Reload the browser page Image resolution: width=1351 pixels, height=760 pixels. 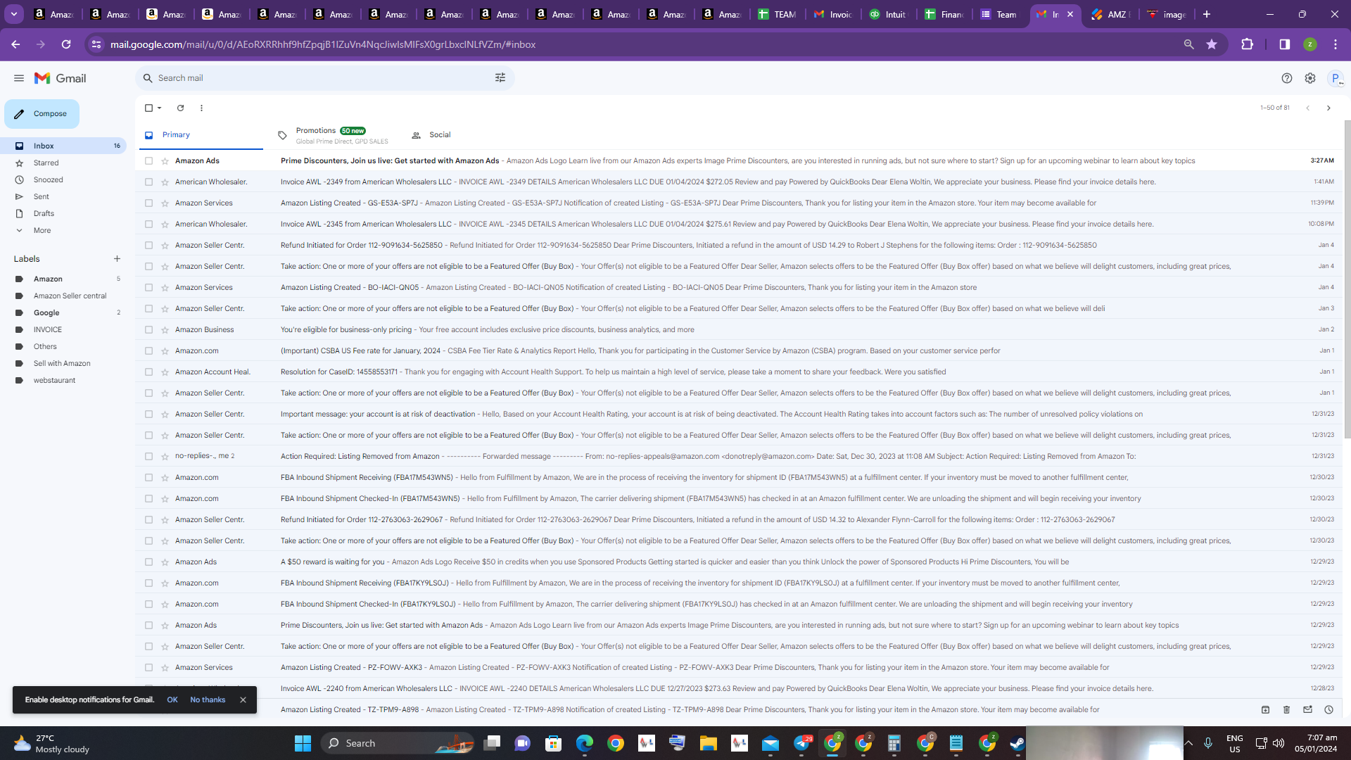66,44
